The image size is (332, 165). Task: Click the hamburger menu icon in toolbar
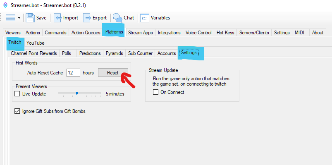click(x=10, y=18)
